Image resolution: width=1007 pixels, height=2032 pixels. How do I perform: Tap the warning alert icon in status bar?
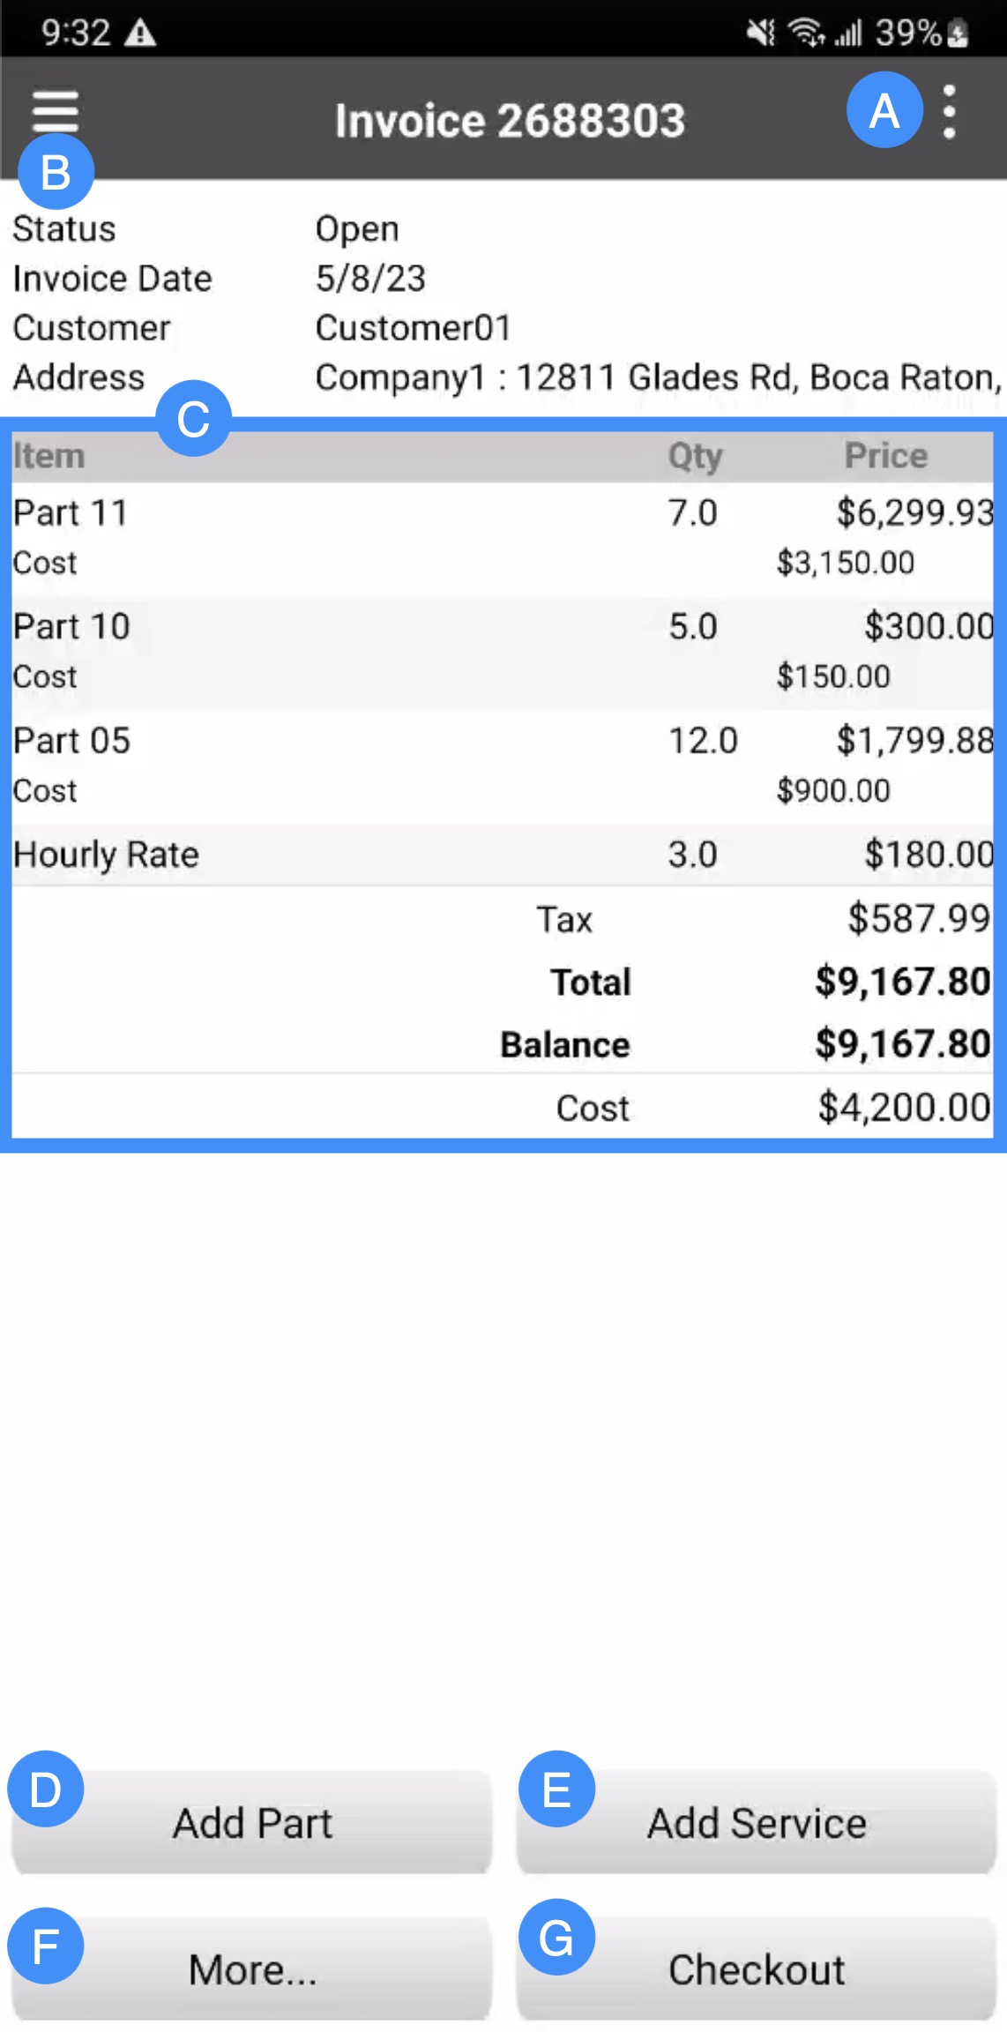point(140,34)
